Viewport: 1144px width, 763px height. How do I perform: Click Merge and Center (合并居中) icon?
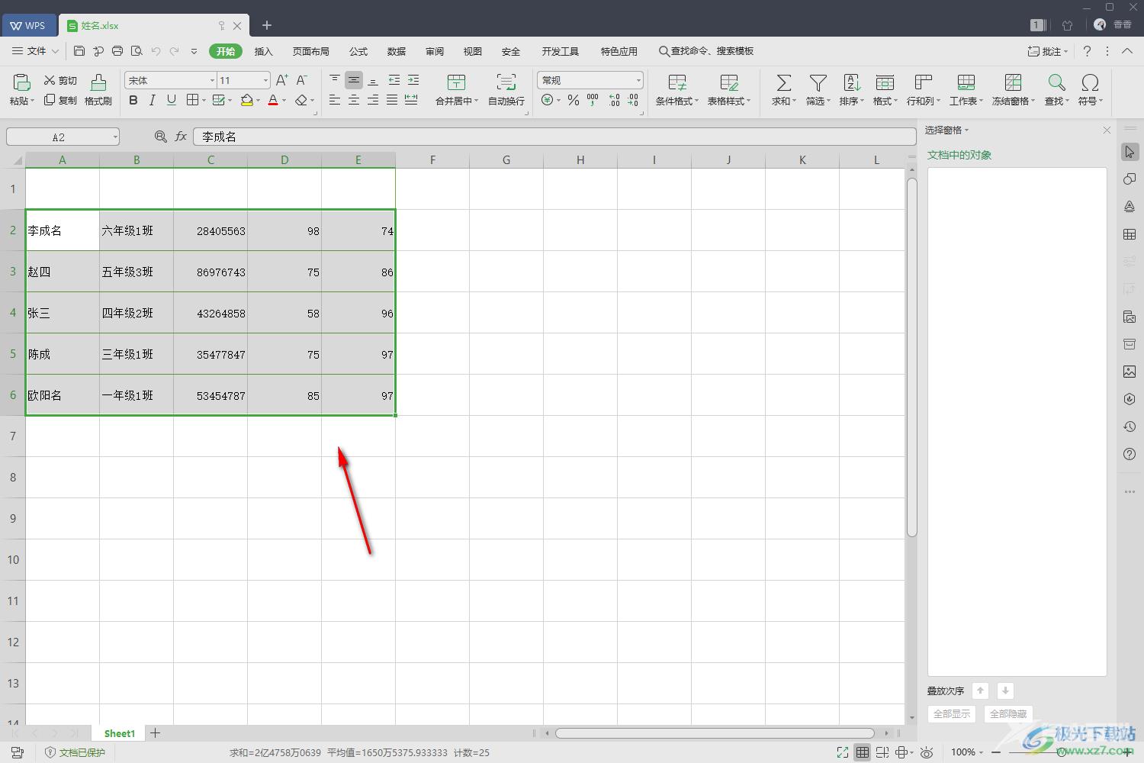click(456, 82)
